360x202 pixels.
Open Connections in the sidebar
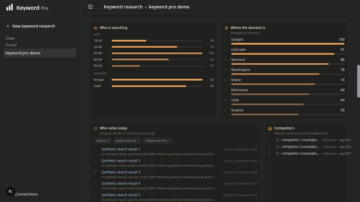(x=26, y=194)
